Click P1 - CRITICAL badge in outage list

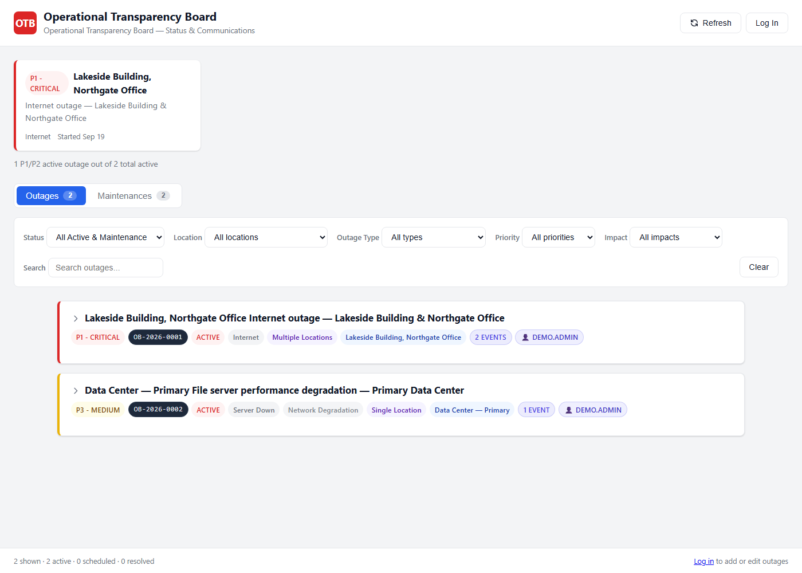[98, 337]
